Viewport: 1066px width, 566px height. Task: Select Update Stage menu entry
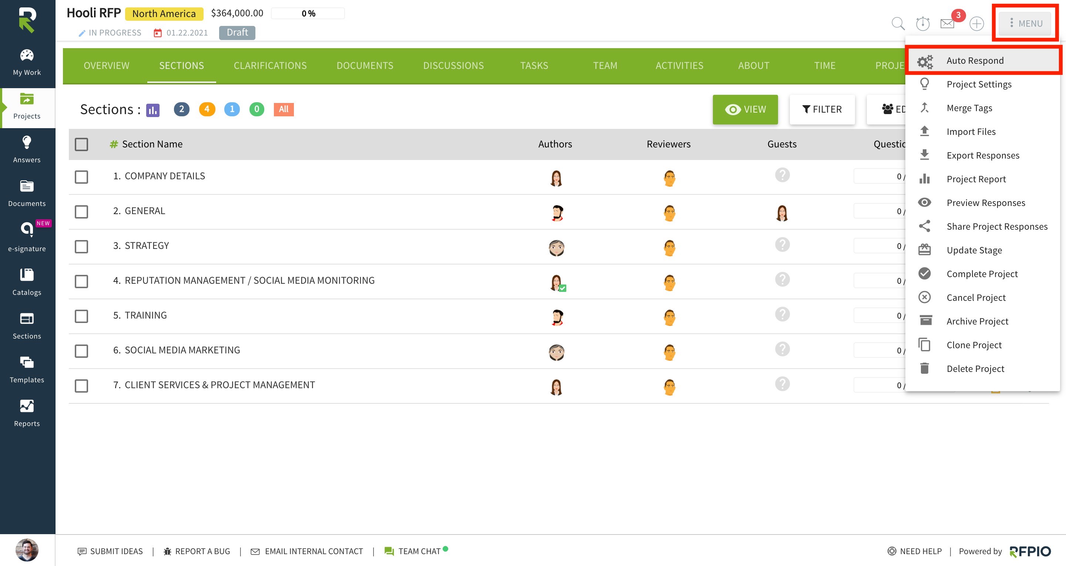click(x=982, y=250)
